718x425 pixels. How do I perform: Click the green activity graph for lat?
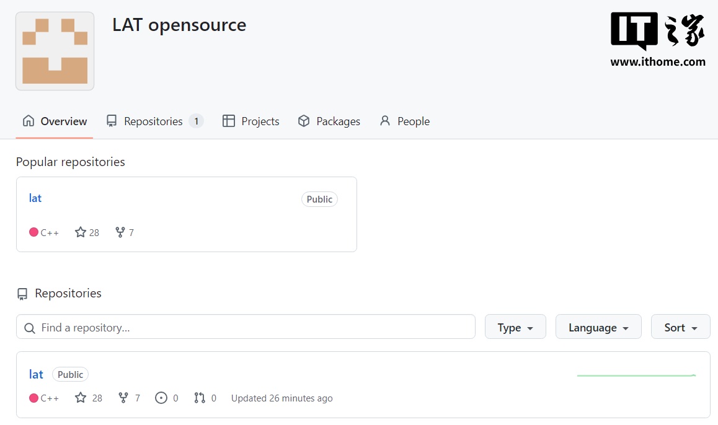click(636, 375)
